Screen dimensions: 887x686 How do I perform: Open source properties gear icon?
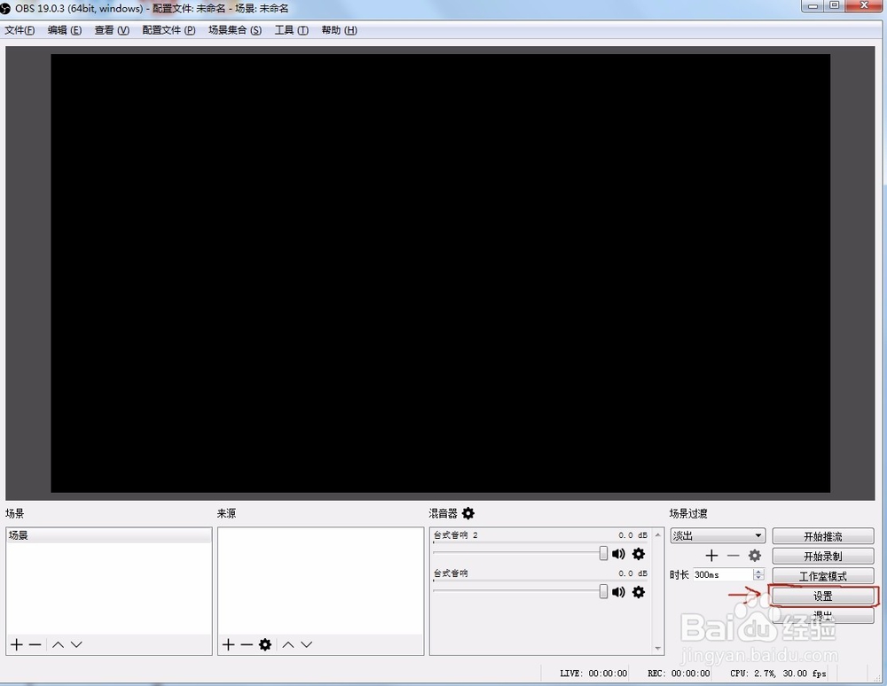[264, 644]
